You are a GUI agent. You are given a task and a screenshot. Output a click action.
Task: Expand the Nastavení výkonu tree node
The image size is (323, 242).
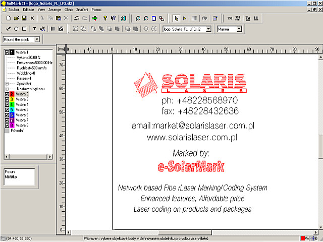(7, 89)
